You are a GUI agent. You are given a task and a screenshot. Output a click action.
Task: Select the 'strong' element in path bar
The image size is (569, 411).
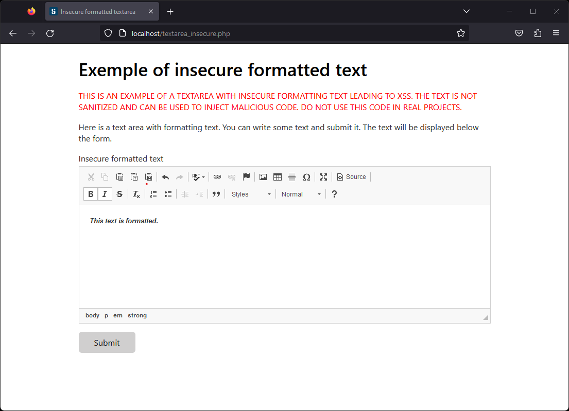tap(137, 315)
